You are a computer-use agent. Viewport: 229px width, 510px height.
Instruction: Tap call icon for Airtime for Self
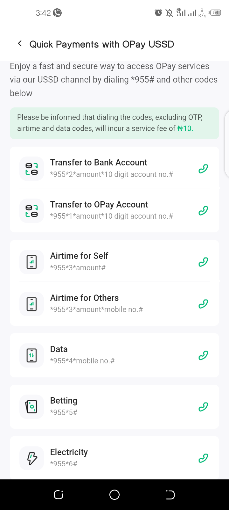[203, 262]
